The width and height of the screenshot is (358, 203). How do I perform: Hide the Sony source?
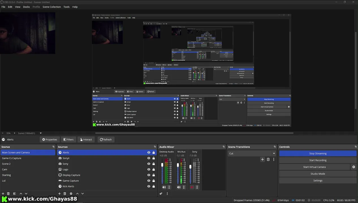(x=149, y=164)
